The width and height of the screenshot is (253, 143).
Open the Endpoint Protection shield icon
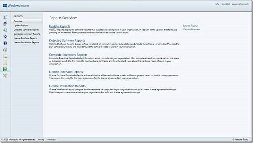(x=5, y=37)
